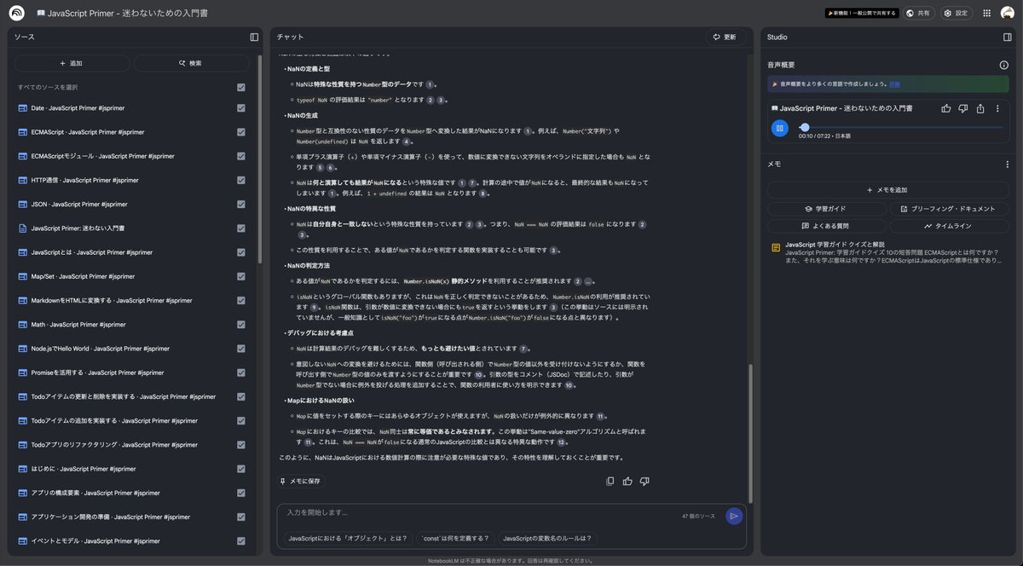This screenshot has width=1023, height=566.
Task: Send the message with arrow button
Action: pos(734,516)
